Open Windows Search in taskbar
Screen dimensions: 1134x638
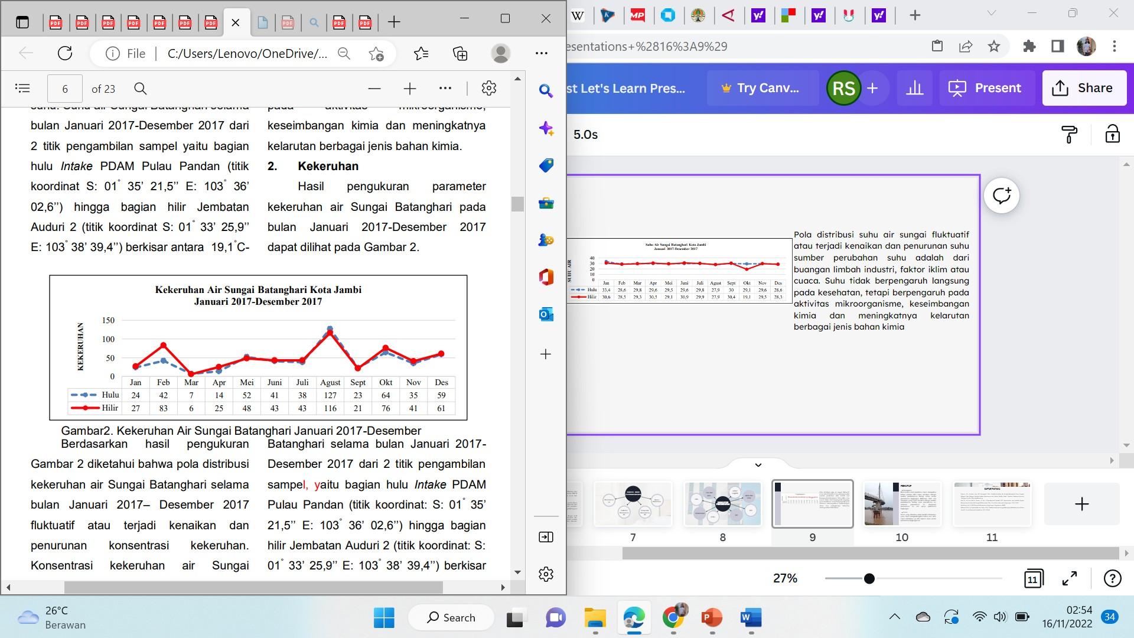(451, 618)
